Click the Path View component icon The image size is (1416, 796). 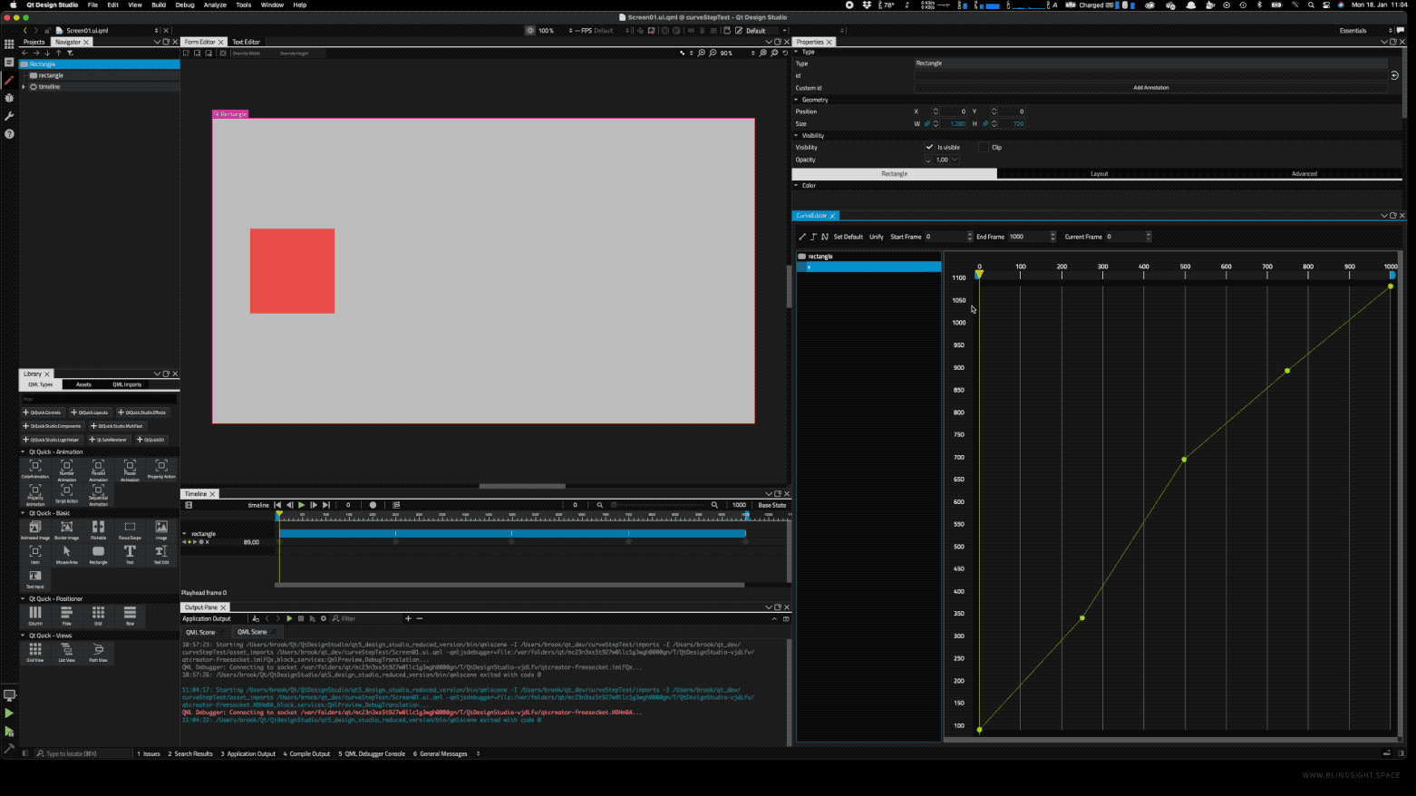98,651
